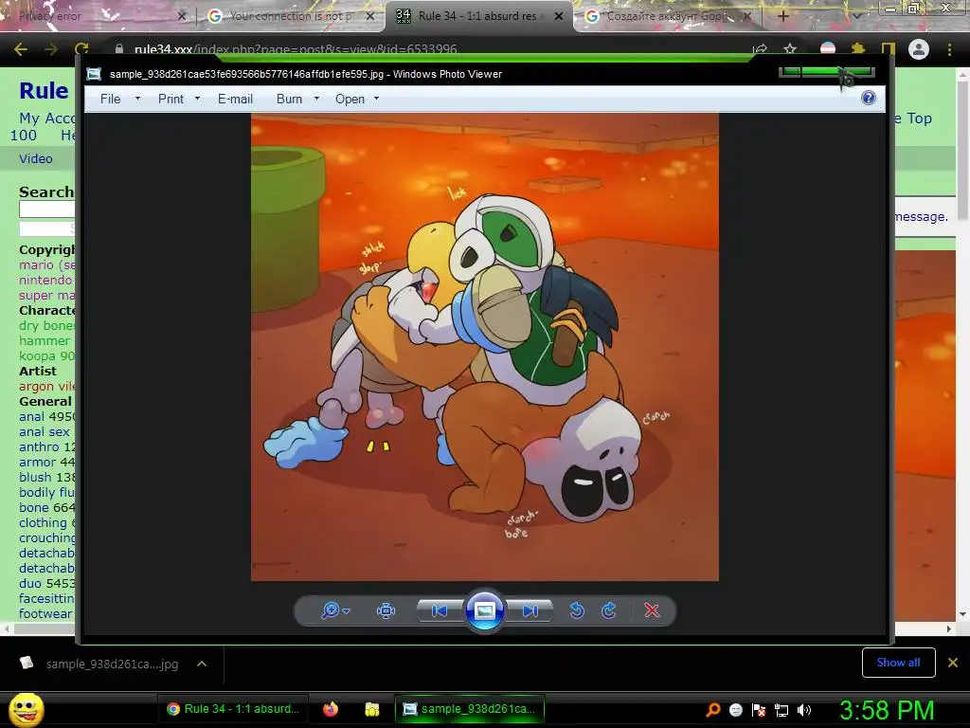Open the smiley Start button
Image resolution: width=970 pixels, height=728 pixels.
(27, 709)
